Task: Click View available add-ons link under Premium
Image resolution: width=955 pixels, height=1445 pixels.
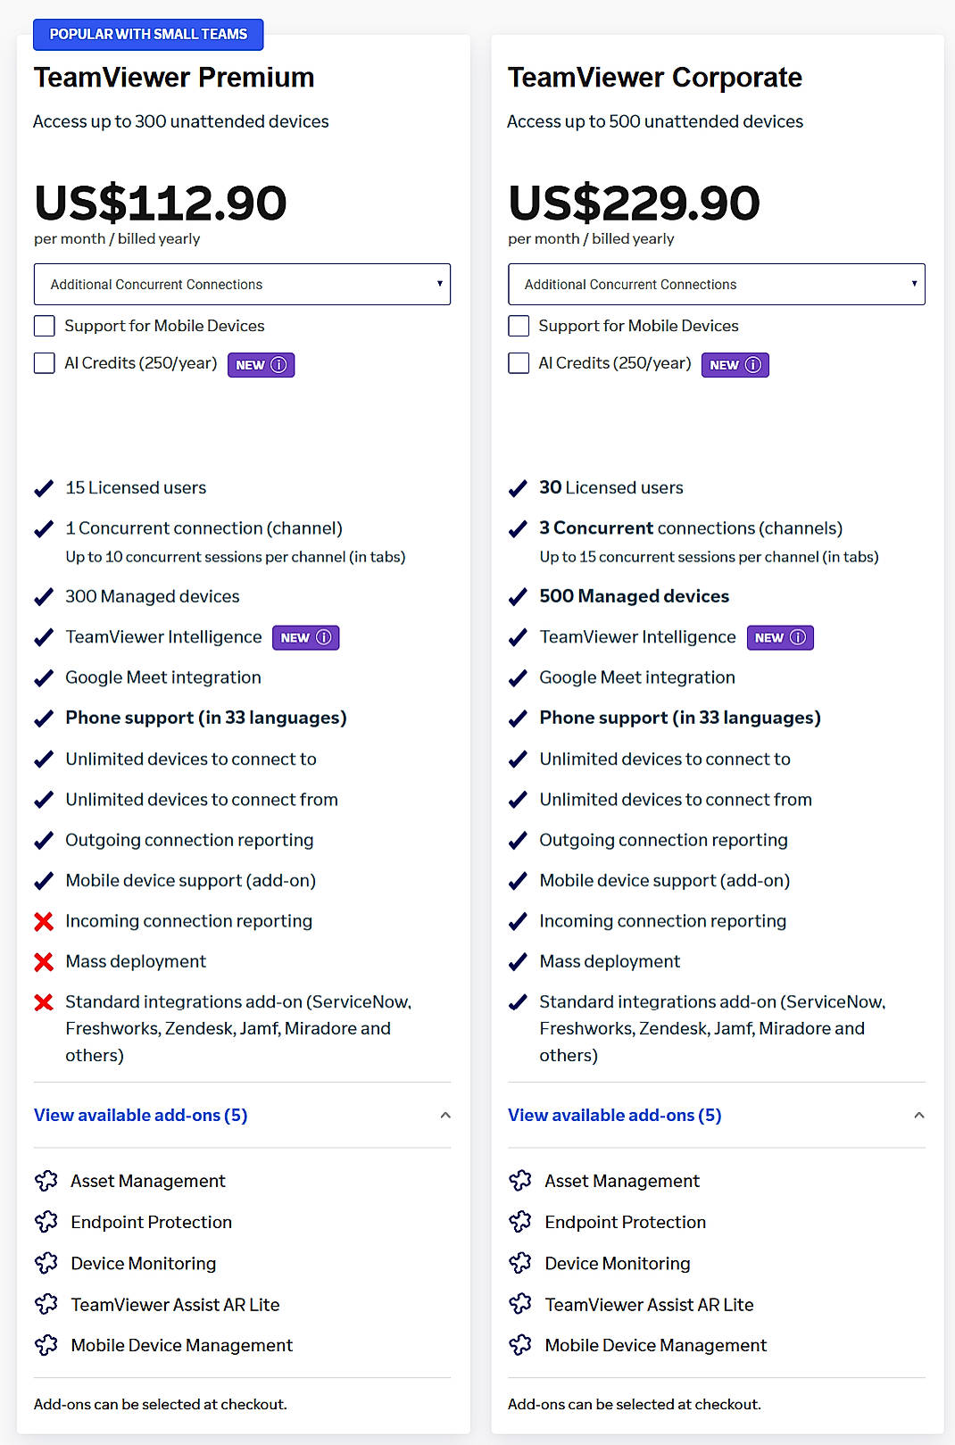Action: 139,1115
